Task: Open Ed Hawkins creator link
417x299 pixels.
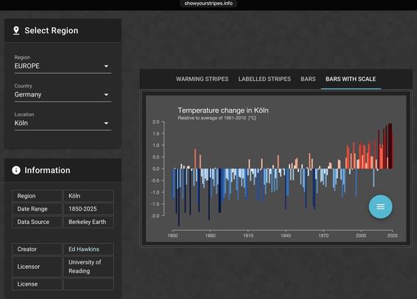Action: [x=84, y=249]
